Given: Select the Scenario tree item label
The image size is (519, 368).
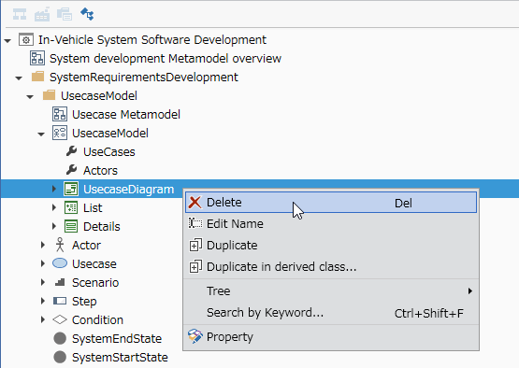Looking at the screenshot, I should tap(95, 282).
